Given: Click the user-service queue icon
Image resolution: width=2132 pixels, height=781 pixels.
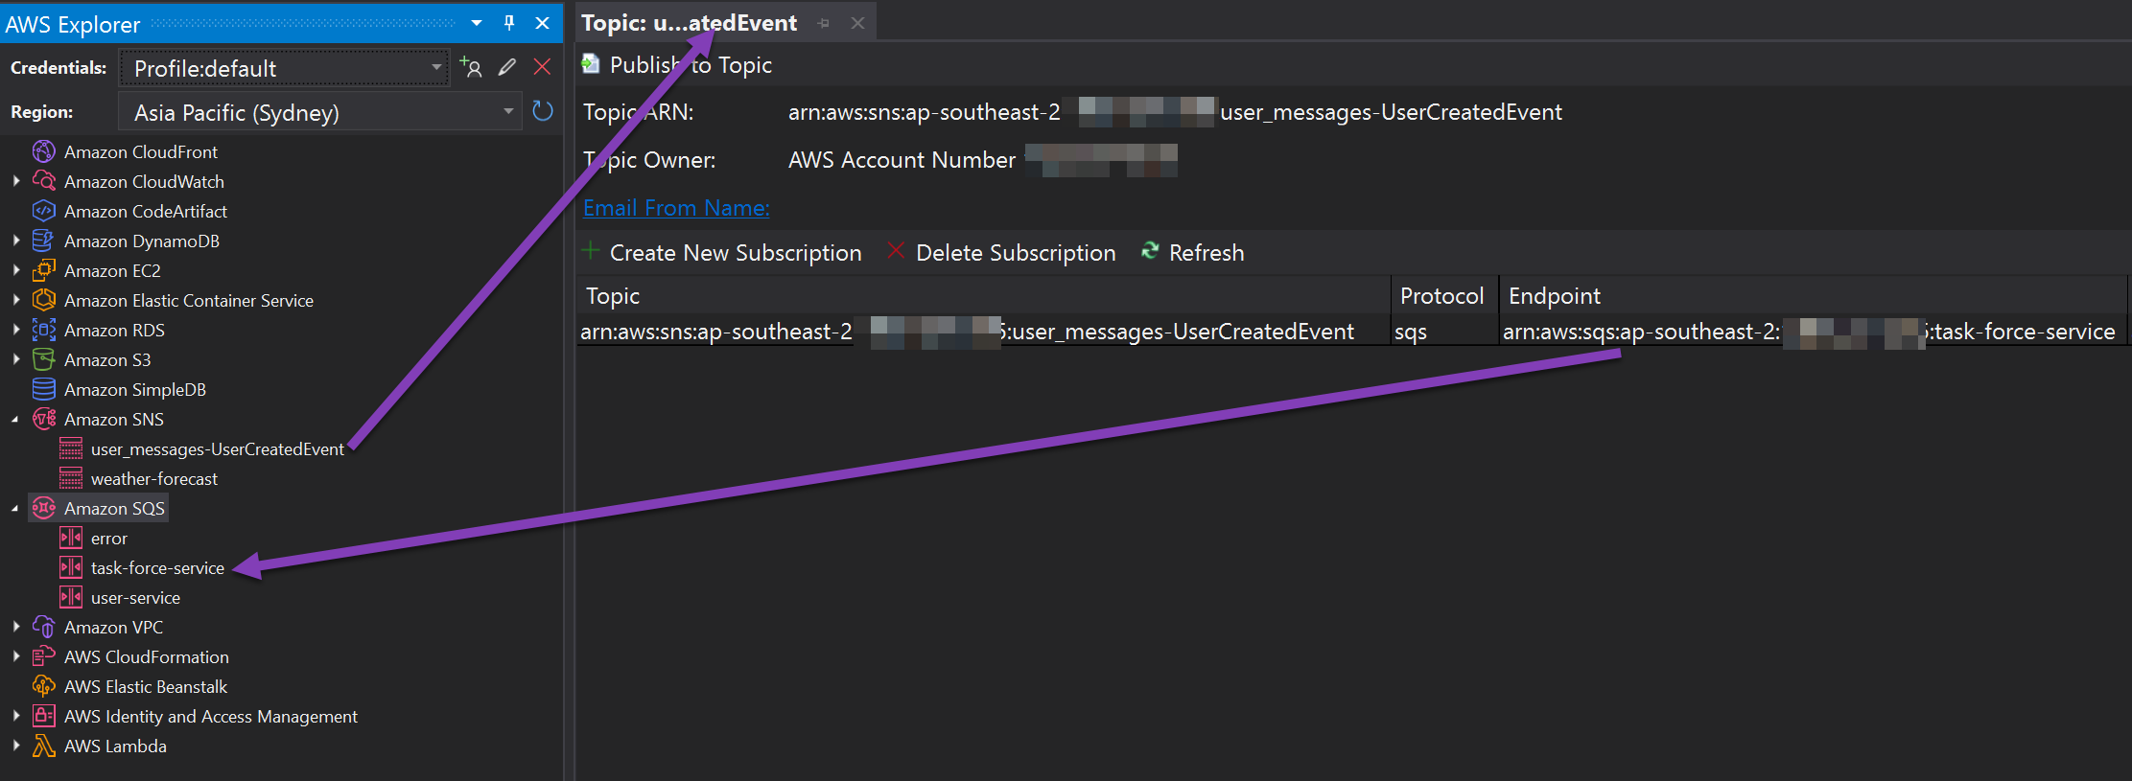Looking at the screenshot, I should click(71, 597).
